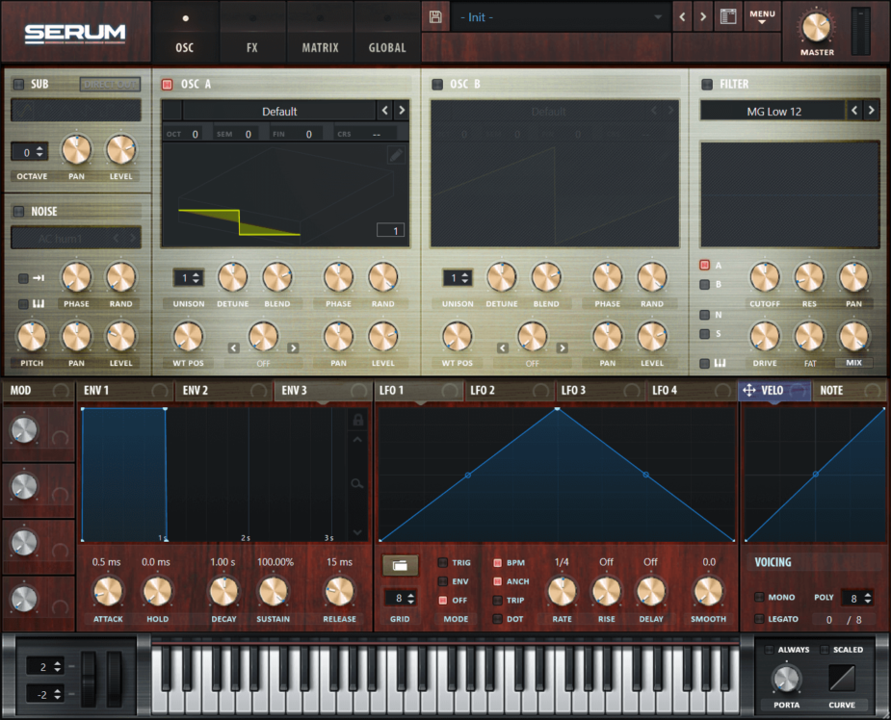891x720 pixels.
Task: Open the LFO shape folder icon
Action: click(400, 565)
